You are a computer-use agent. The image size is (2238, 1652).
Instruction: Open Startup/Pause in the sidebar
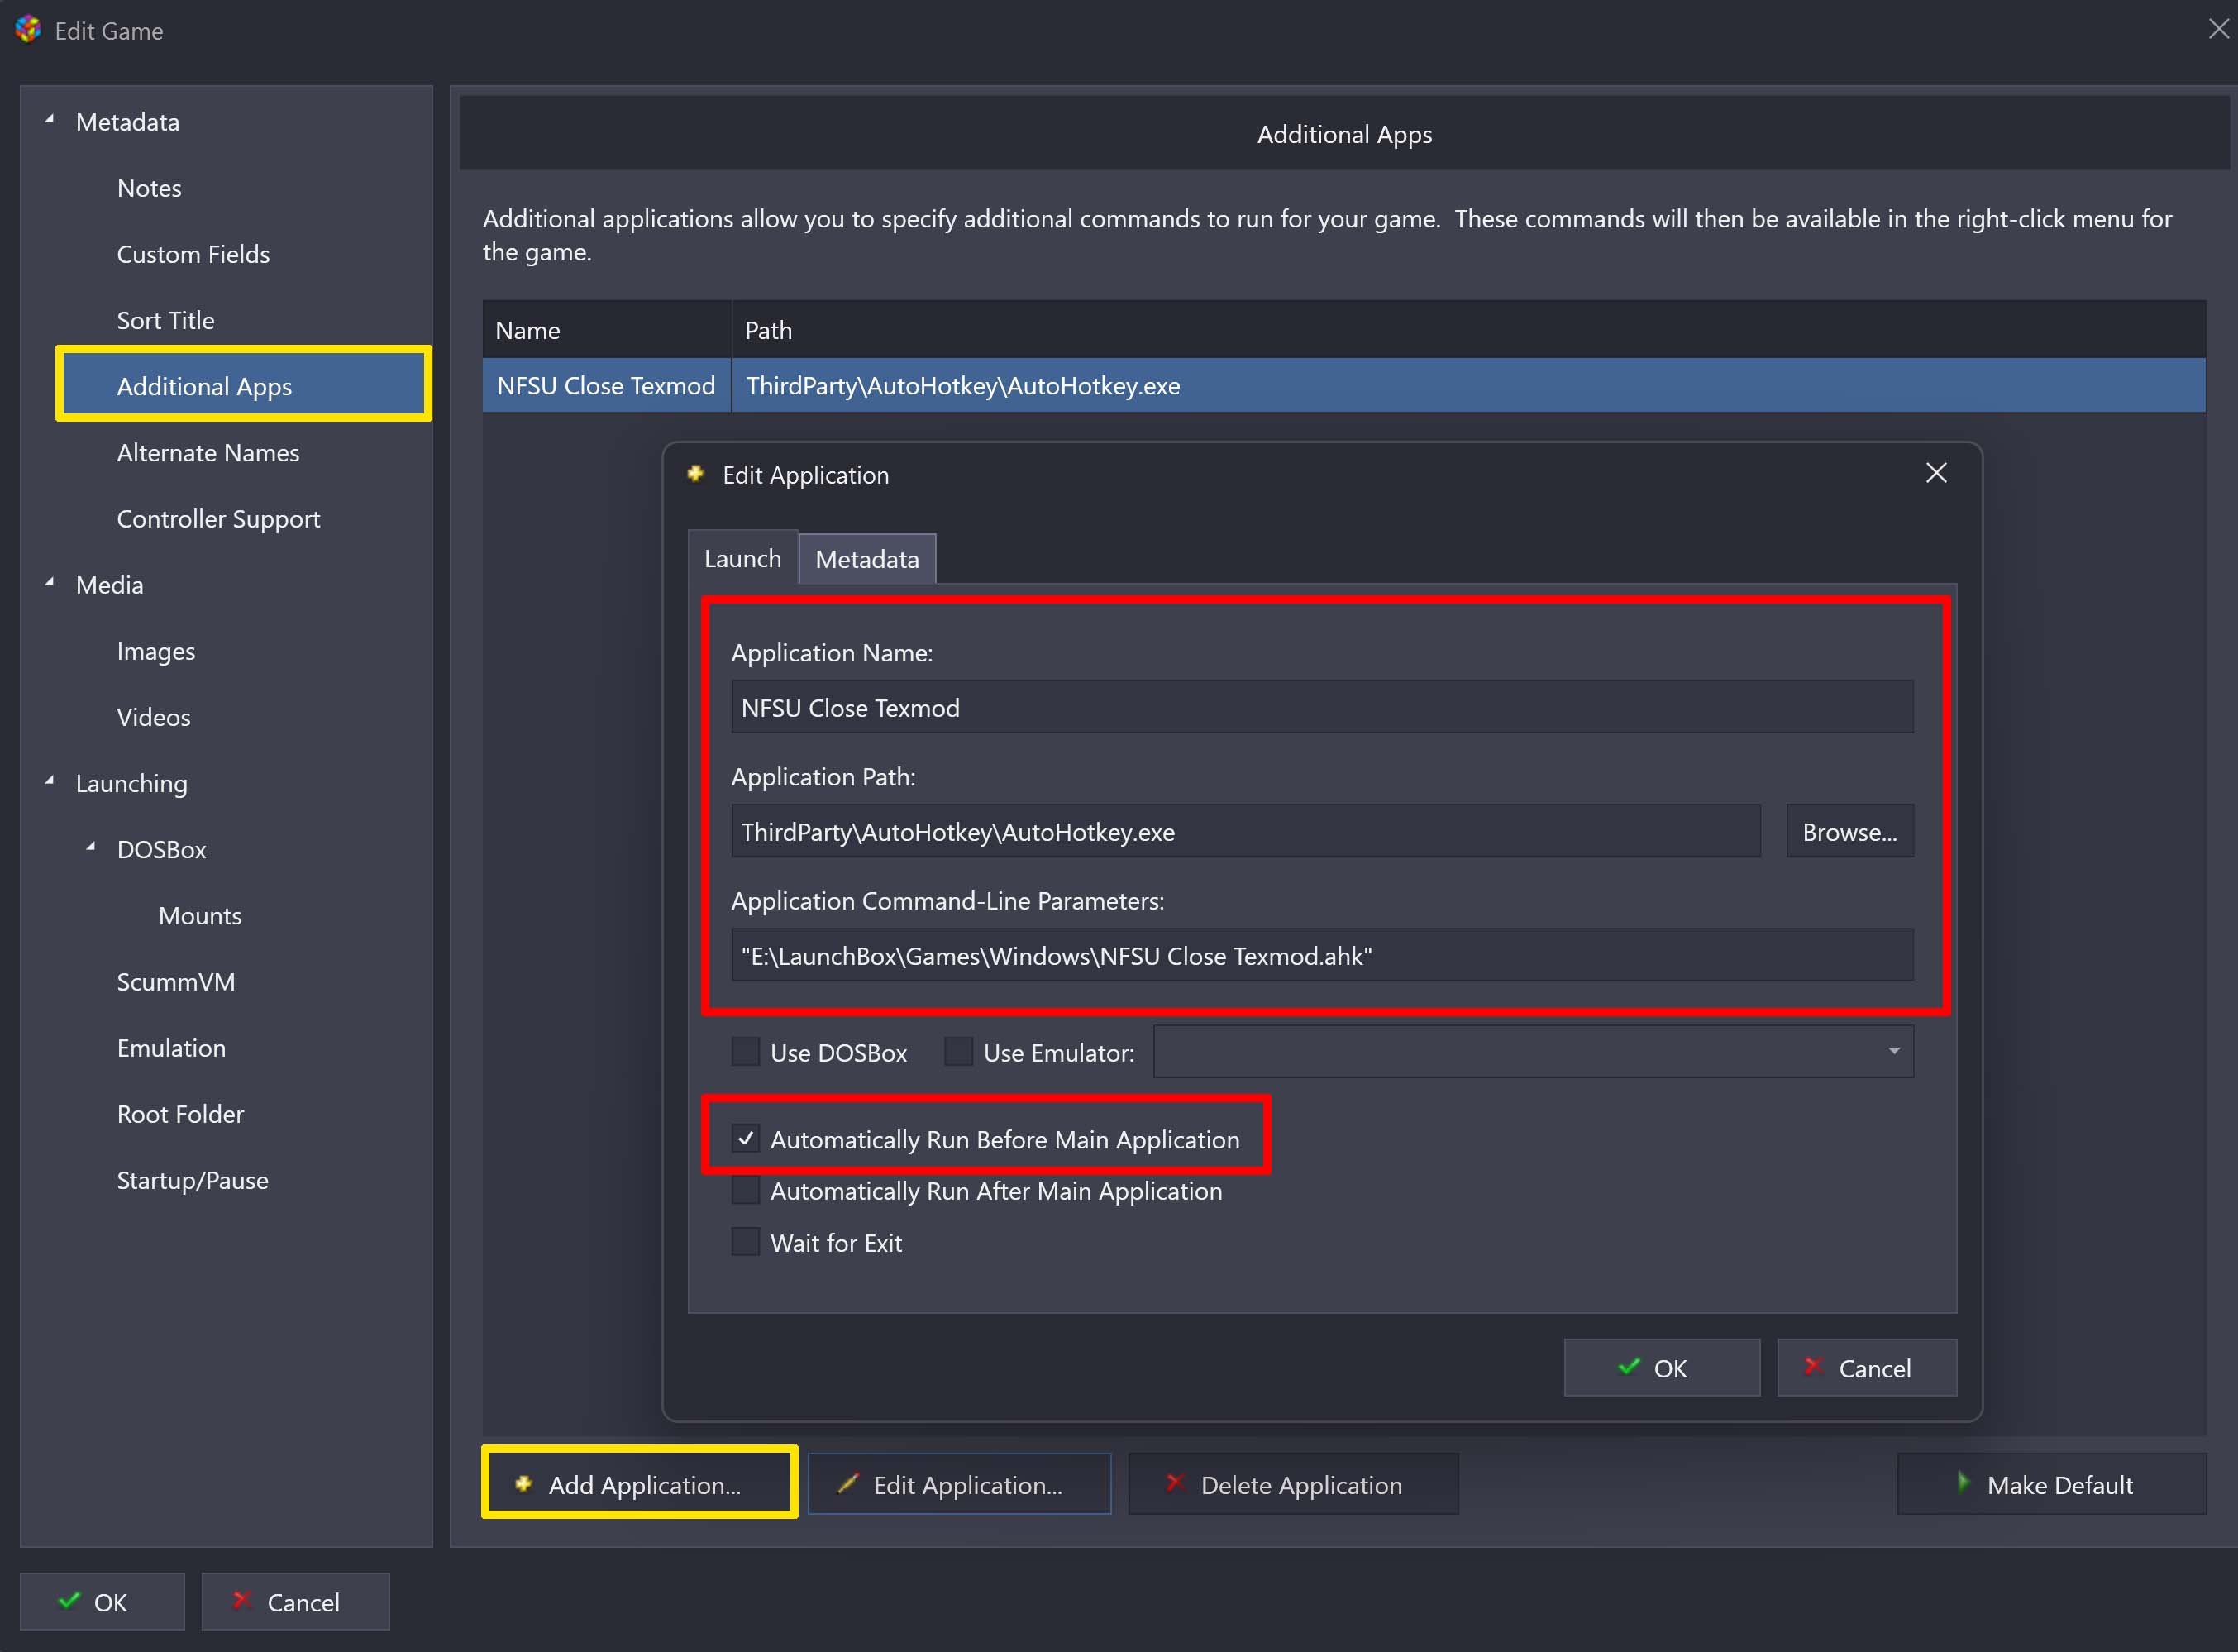point(192,1180)
